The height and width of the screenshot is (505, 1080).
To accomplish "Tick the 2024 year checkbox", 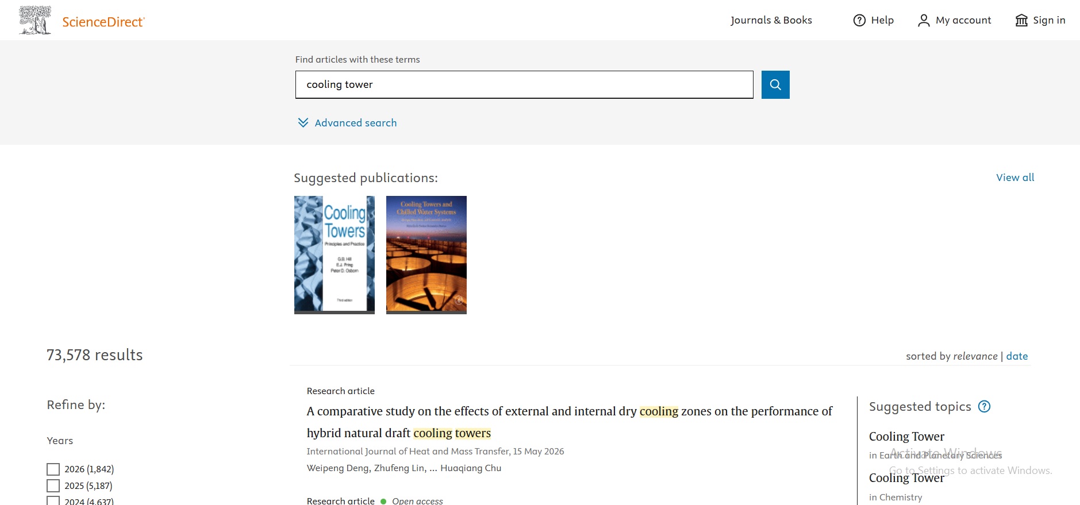I will 53,501.
